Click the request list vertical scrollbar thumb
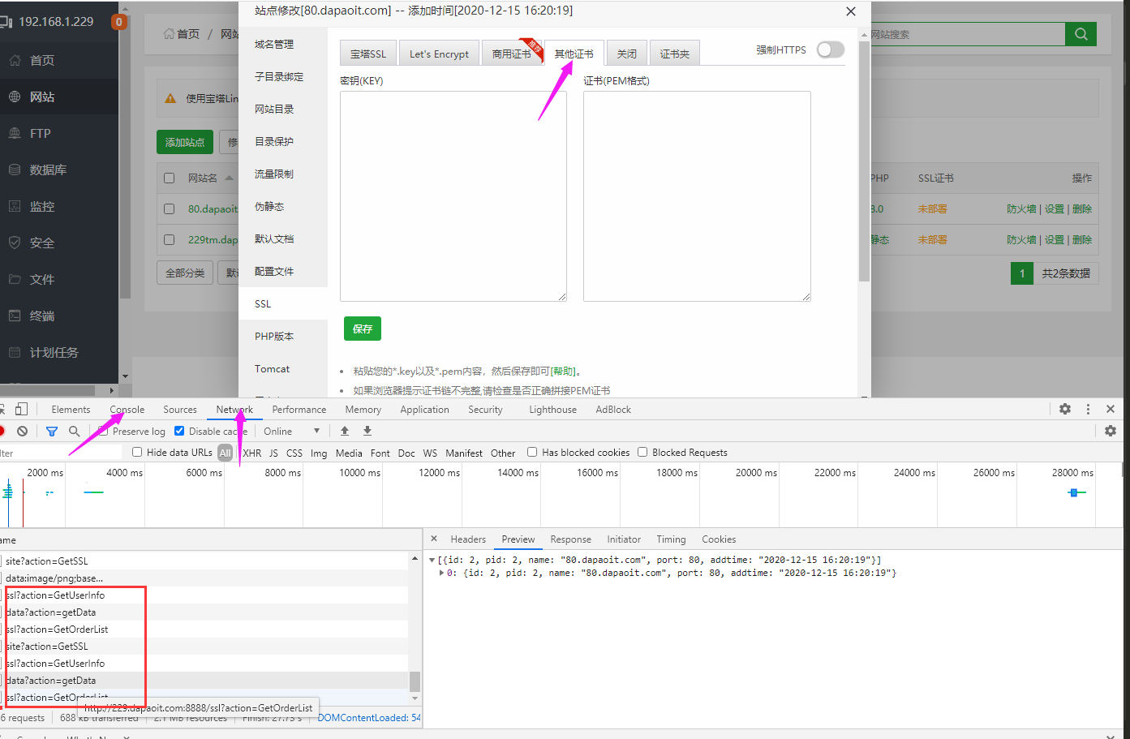 point(415,681)
